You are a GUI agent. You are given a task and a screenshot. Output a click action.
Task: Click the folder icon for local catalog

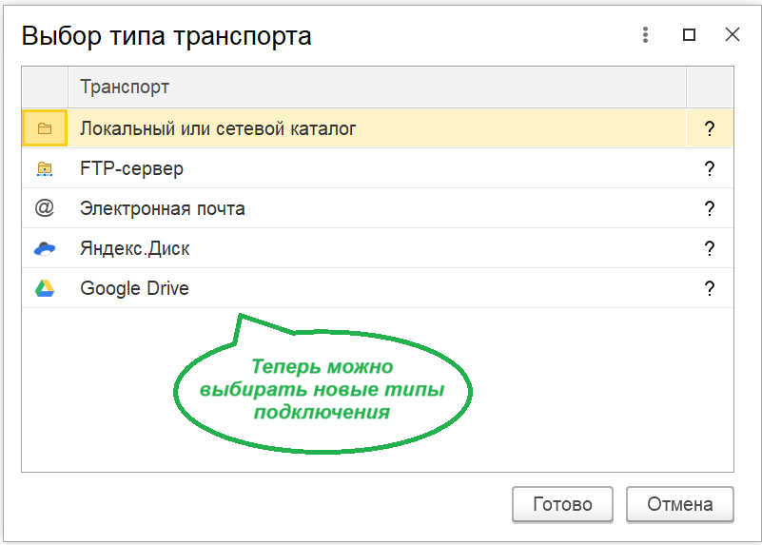click(x=44, y=128)
